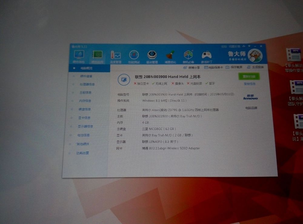Open 电脑保养卡 maintenance card
This screenshot has height=224, width=303.
click(x=214, y=68)
